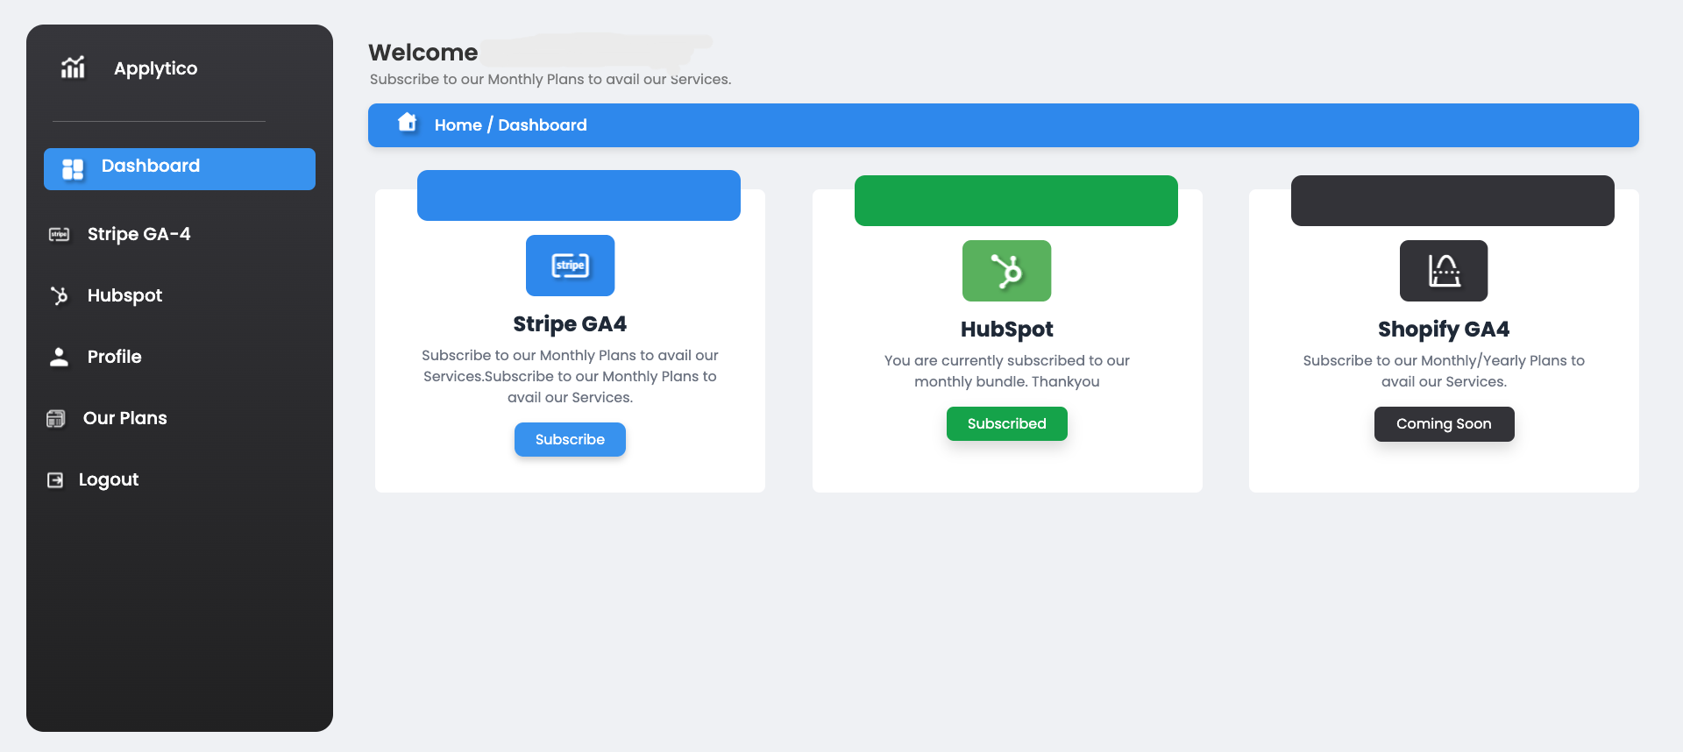
Task: Click the Applytico brand name
Action: (155, 68)
